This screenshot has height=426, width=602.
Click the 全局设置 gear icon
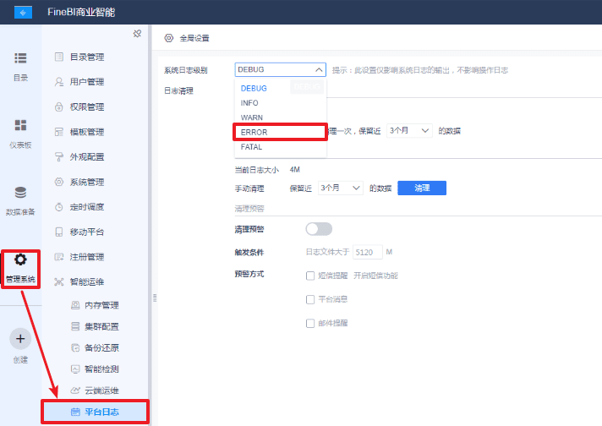[x=168, y=38]
